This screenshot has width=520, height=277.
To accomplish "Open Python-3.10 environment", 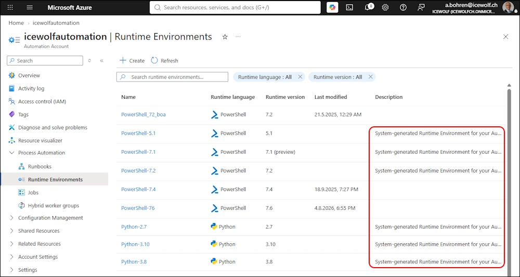I will pyautogui.click(x=135, y=244).
